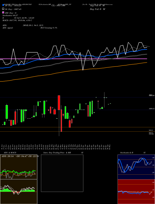
Task: Click the magenta 200 Day horizontal line
Action: [x=73, y=59]
